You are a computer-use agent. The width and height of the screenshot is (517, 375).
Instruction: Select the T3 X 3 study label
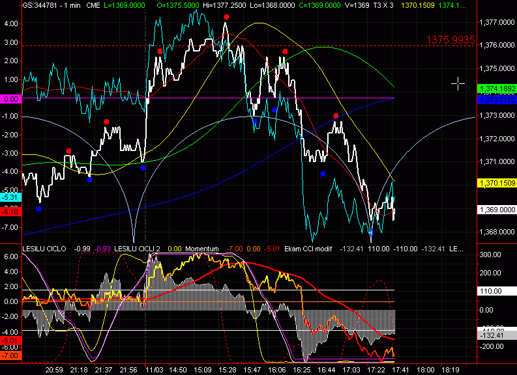click(x=383, y=5)
